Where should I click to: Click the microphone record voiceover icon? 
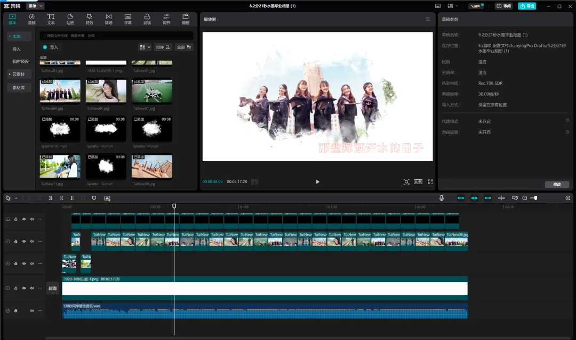(x=442, y=198)
